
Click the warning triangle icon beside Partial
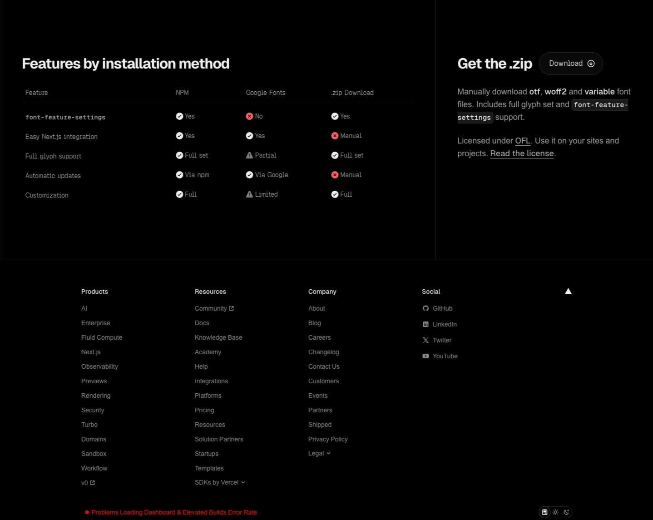(249, 155)
